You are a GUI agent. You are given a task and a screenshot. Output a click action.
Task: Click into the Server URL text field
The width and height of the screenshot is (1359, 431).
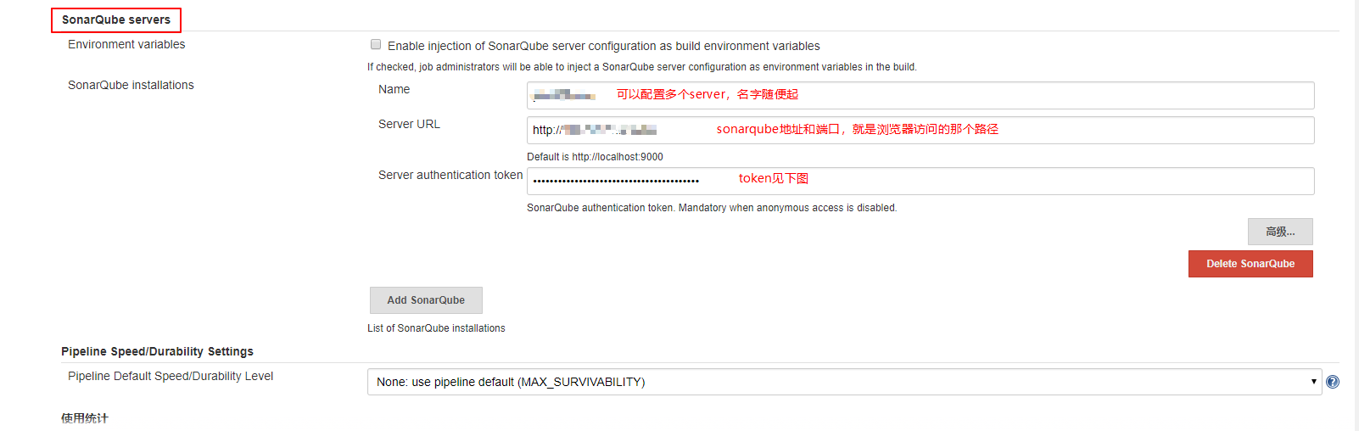click(920, 130)
